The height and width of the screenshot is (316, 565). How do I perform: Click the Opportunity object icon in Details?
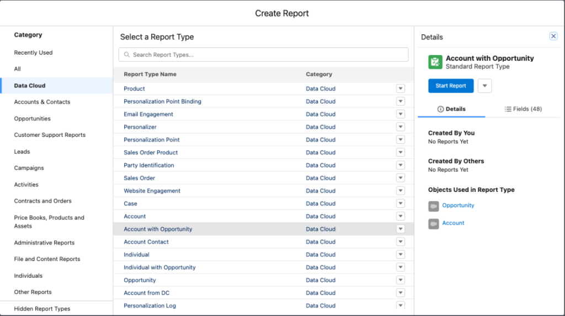pos(434,206)
